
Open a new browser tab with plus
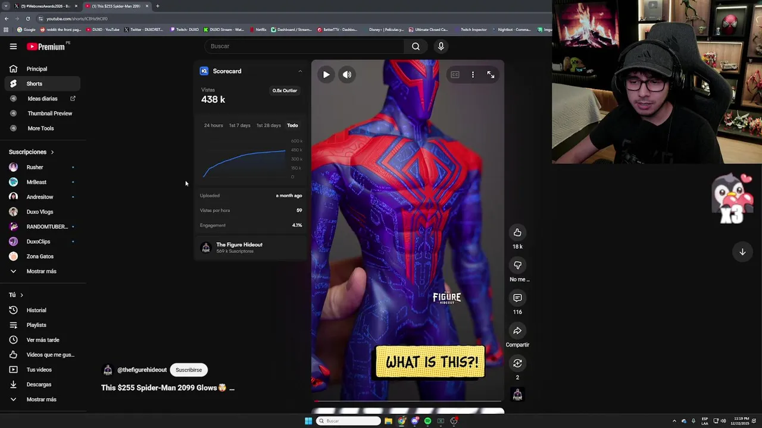(157, 6)
